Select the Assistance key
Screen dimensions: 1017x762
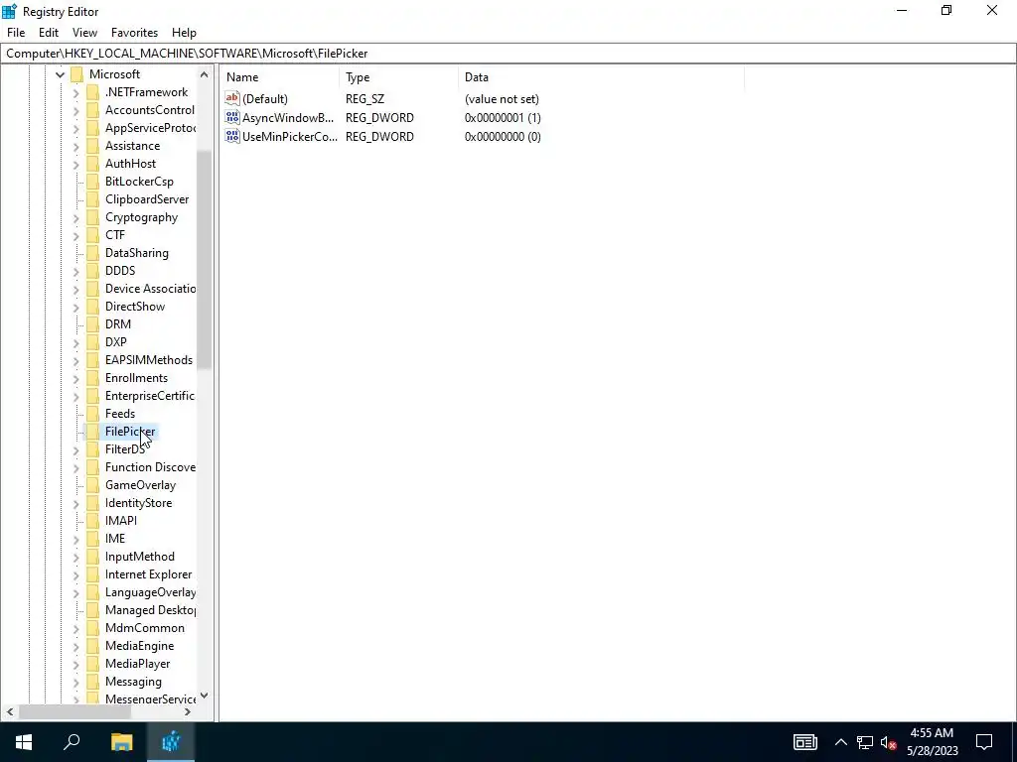132,146
